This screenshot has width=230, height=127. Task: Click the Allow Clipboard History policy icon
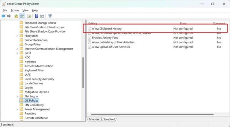coord(90,28)
